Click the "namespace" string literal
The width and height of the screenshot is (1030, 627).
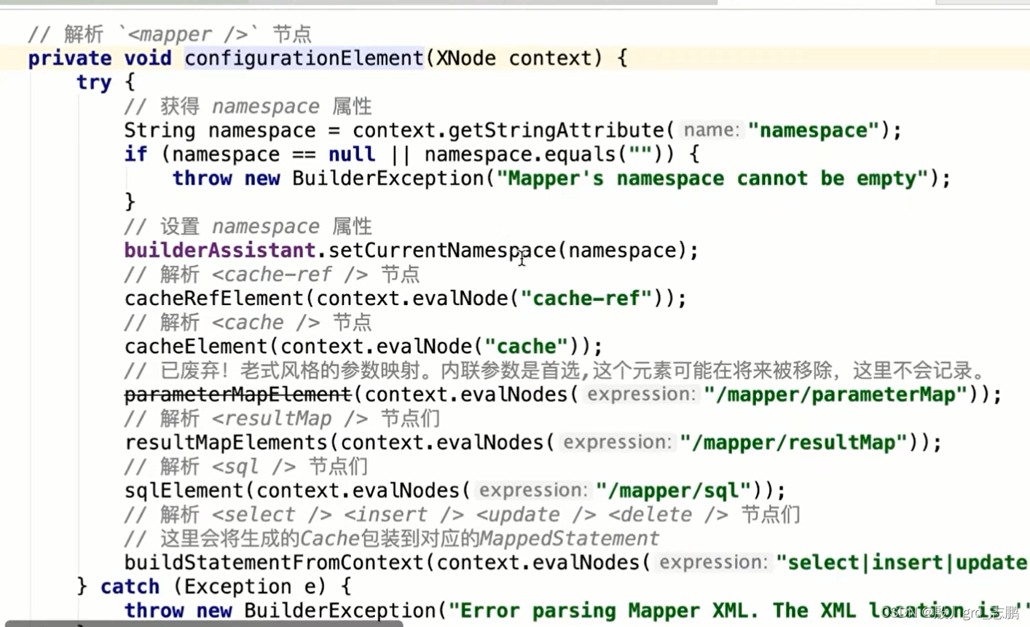[x=814, y=130]
